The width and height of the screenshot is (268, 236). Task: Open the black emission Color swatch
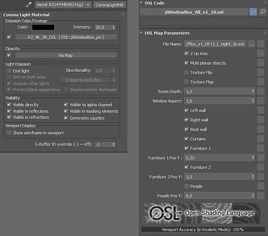coord(43,27)
